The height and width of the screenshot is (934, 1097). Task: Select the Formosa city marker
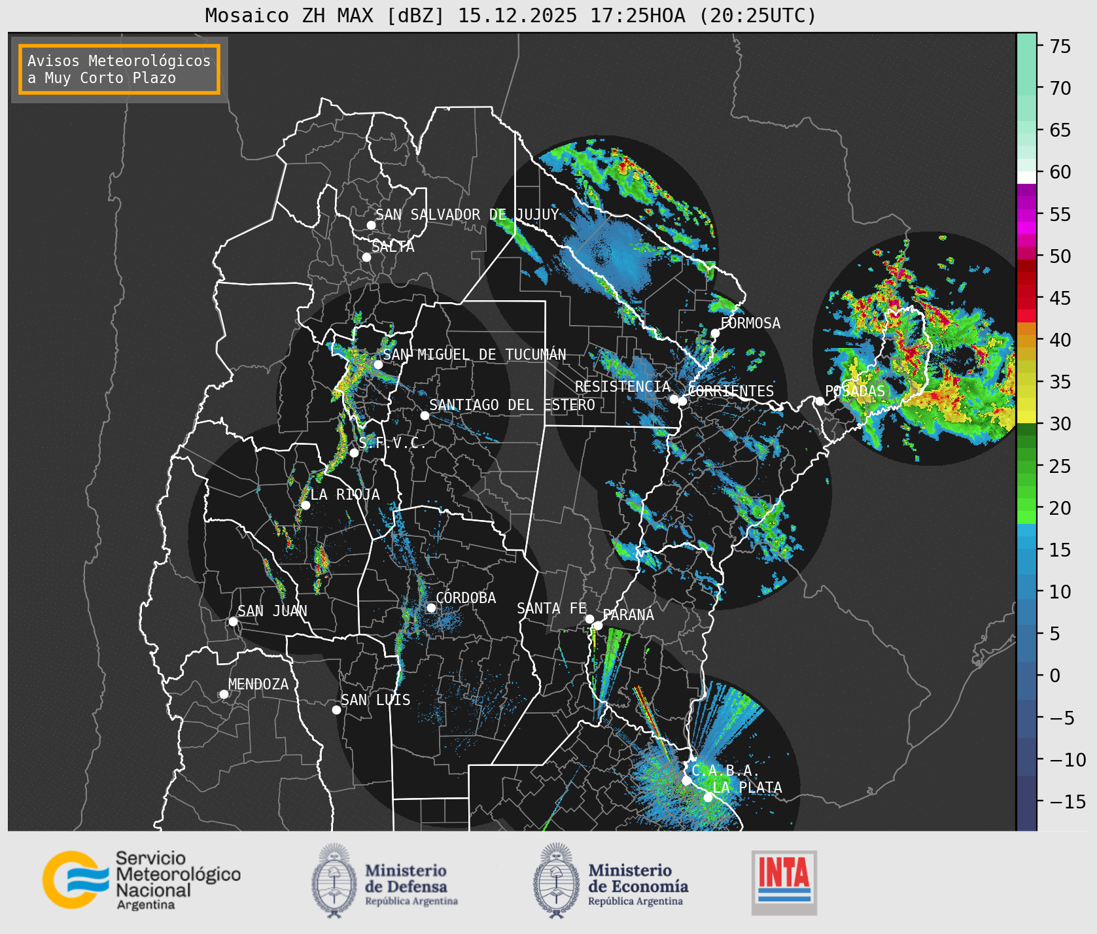716,333
